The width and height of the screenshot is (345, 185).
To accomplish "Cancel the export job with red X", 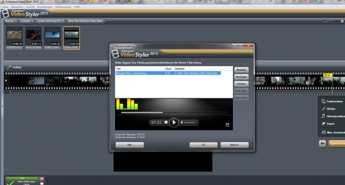I will tap(42, 179).
